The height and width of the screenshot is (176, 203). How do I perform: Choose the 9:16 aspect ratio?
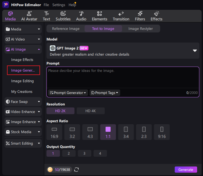pos(162,132)
